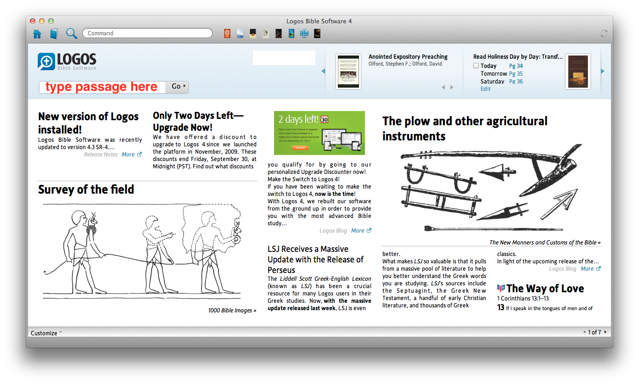Go to previous home page via 1 of 7
The image size is (639, 384).
click(584, 332)
